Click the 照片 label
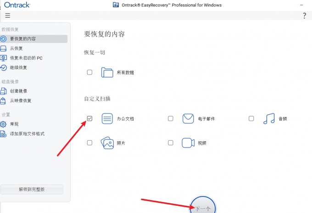The width and height of the screenshot is (312, 213). point(121,143)
